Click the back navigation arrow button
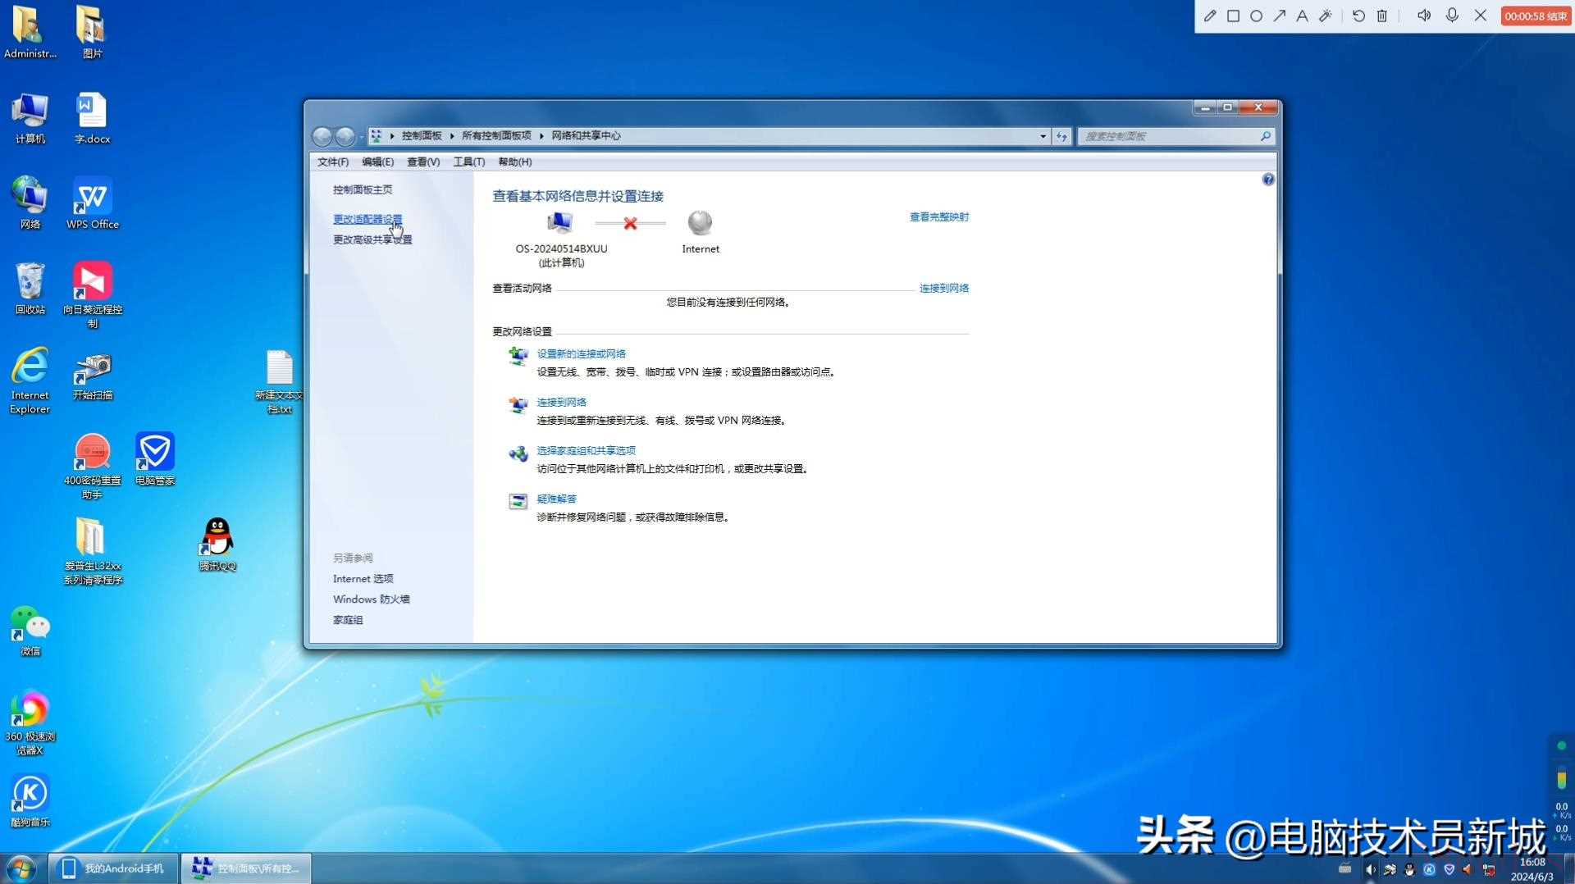1575x884 pixels. point(322,136)
